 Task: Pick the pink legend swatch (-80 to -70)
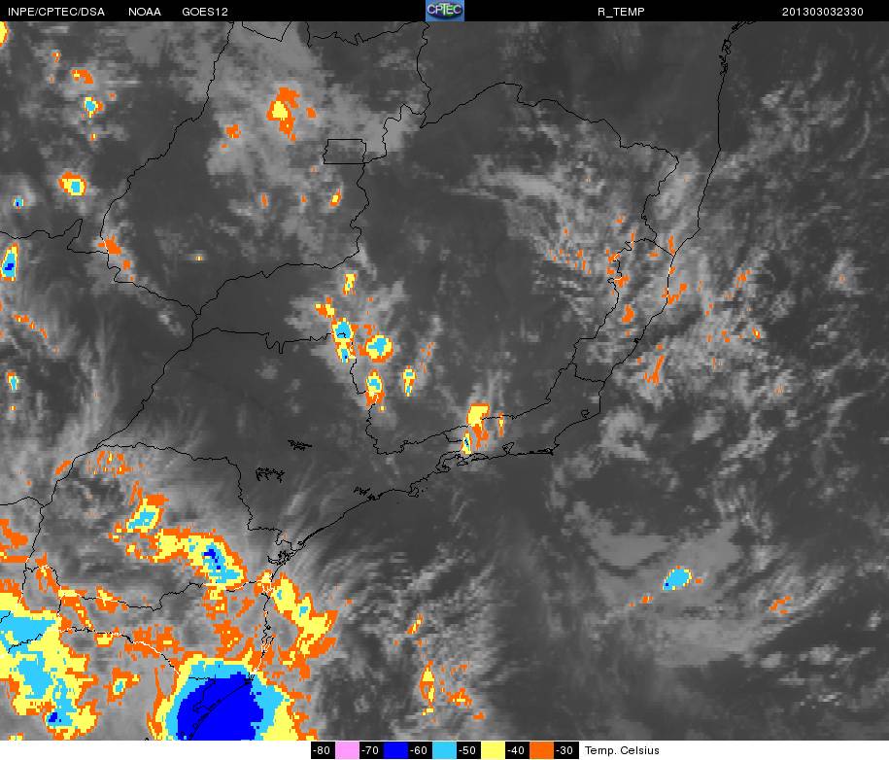click(x=347, y=750)
